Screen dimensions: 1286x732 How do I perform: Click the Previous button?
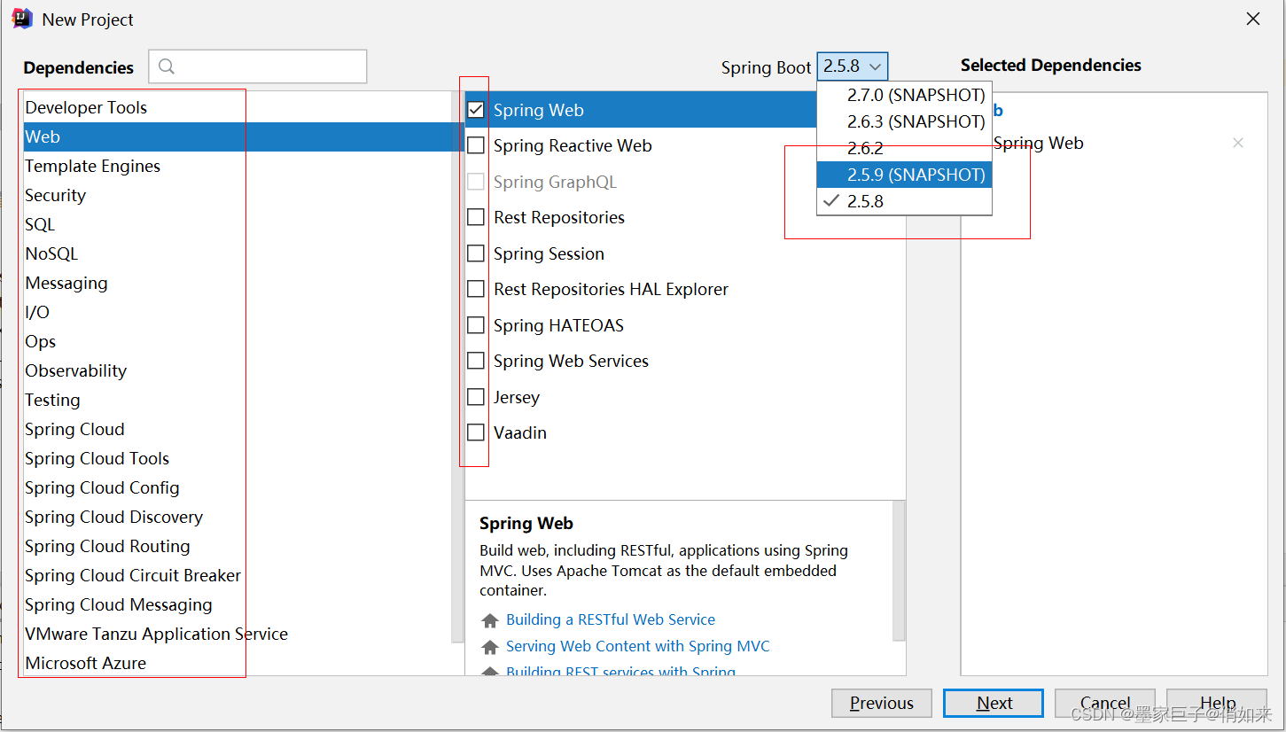[x=882, y=703]
